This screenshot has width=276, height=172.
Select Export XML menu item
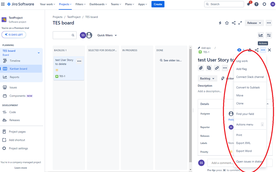250,143
